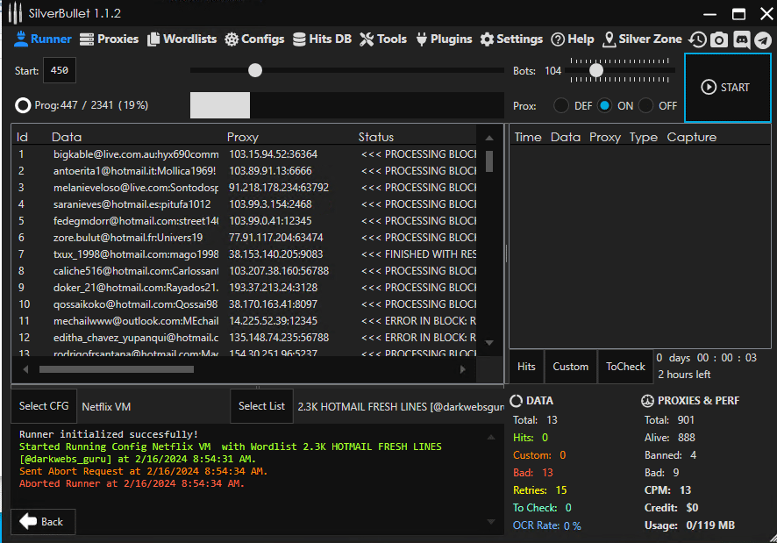Open the Discord icon link
Screen dimensions: 777x543
click(741, 39)
